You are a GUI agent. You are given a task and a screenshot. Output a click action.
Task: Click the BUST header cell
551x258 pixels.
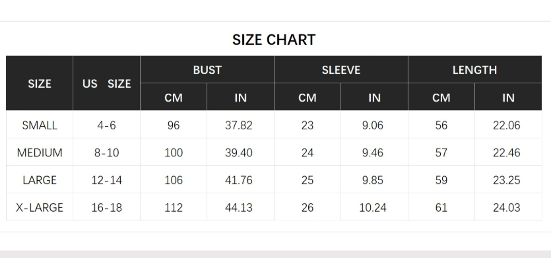point(207,69)
